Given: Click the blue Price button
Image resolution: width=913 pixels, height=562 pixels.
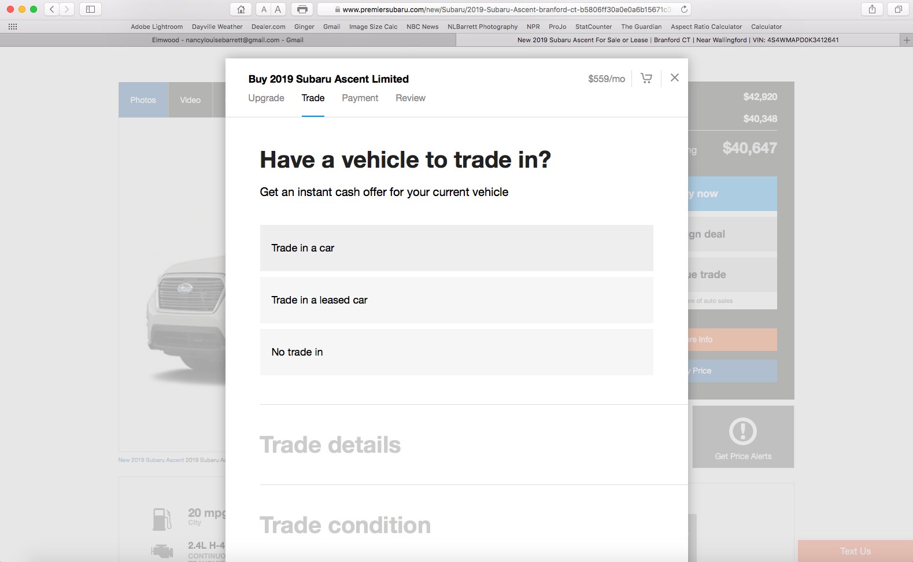Looking at the screenshot, I should click(x=733, y=371).
